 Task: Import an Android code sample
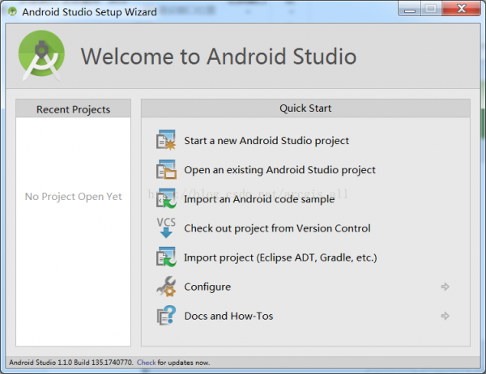[259, 199]
